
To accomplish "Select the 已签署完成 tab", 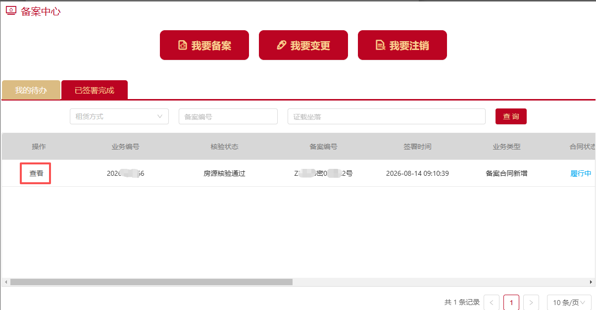I will [95, 90].
